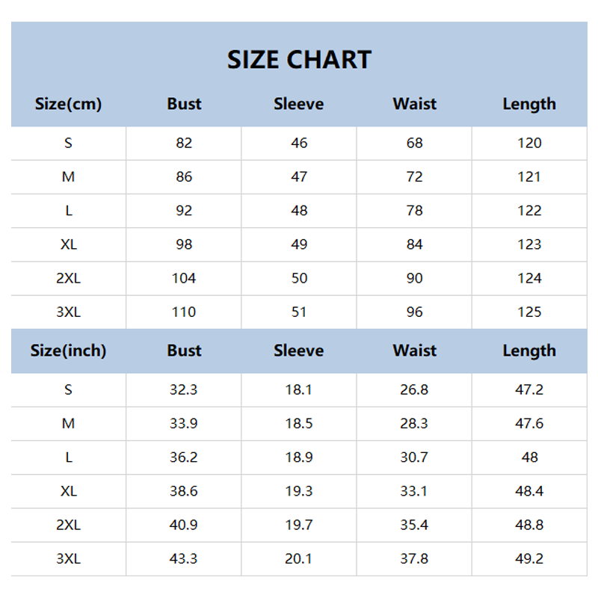The height and width of the screenshot is (598, 598).
Task: Click the sleeve value 19.3 cell
Action: 299,491
